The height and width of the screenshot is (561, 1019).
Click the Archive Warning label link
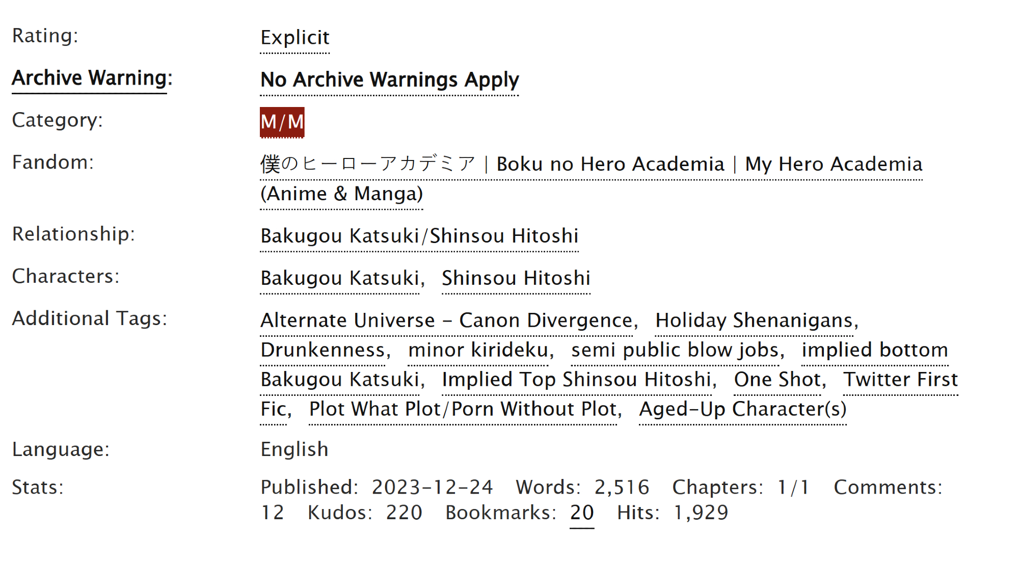(89, 78)
